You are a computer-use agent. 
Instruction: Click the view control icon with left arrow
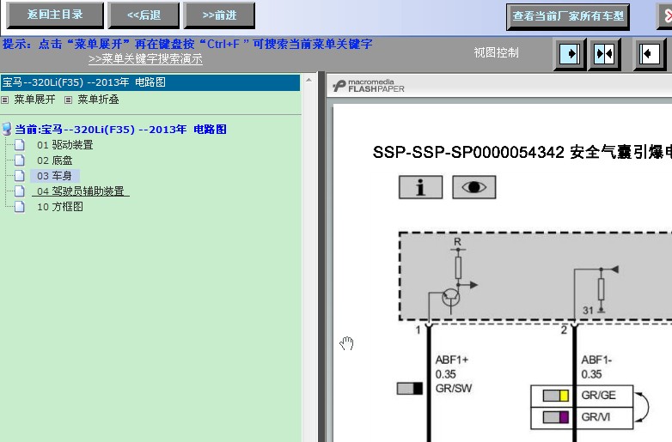[650, 54]
